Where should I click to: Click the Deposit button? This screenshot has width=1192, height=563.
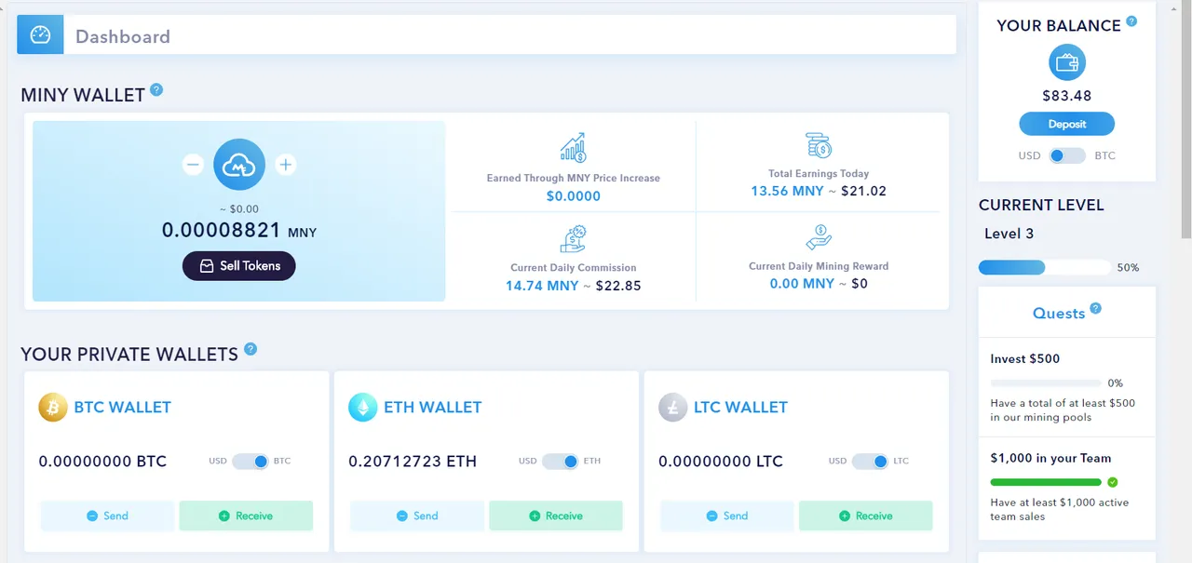coord(1067,124)
